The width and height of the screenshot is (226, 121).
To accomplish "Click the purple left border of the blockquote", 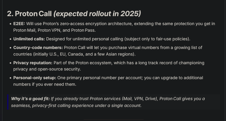I will tap(8, 102).
